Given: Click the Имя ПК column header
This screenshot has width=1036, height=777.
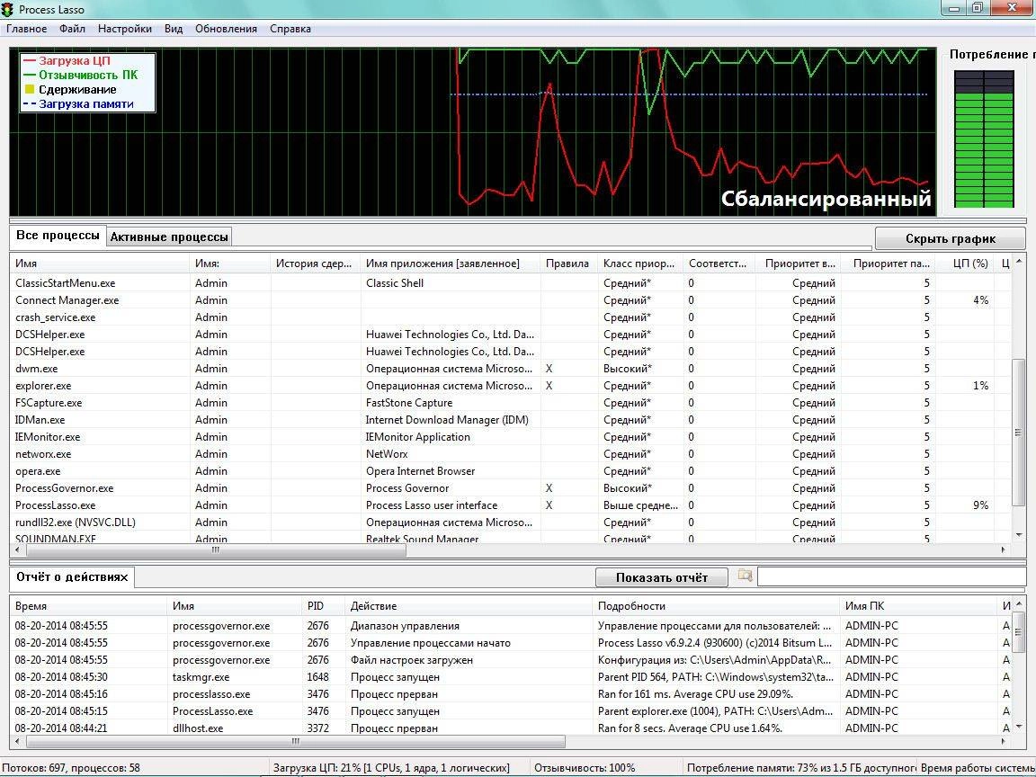Looking at the screenshot, I should pyautogui.click(x=918, y=606).
